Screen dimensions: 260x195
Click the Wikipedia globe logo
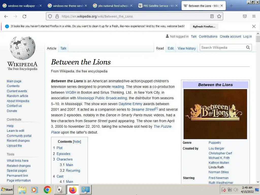pos(23,48)
